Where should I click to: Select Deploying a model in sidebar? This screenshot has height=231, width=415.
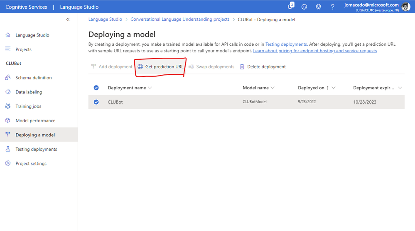35,135
